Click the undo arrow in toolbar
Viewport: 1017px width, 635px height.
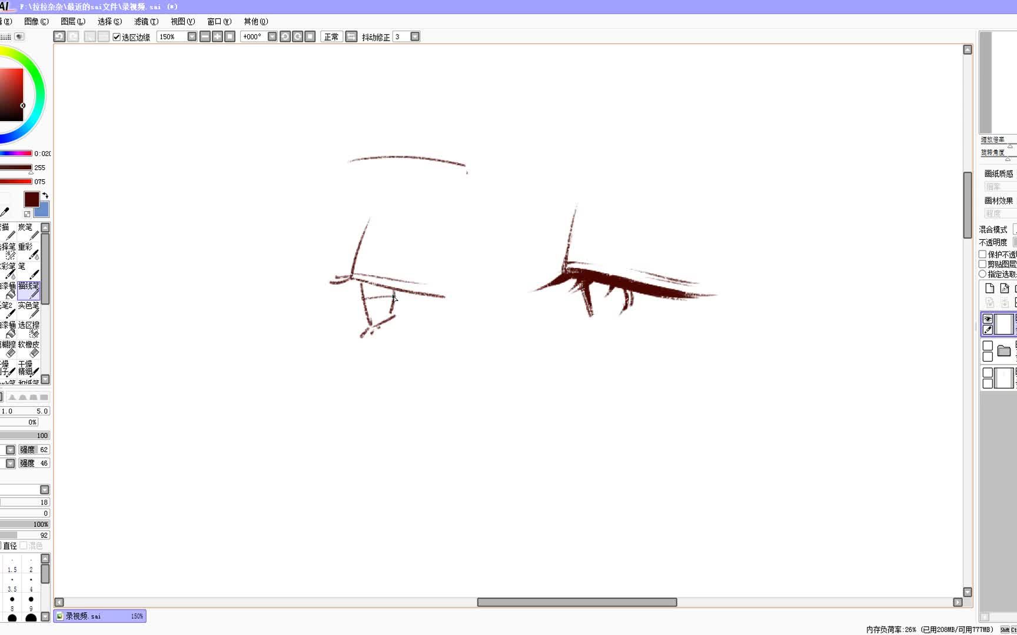point(59,36)
